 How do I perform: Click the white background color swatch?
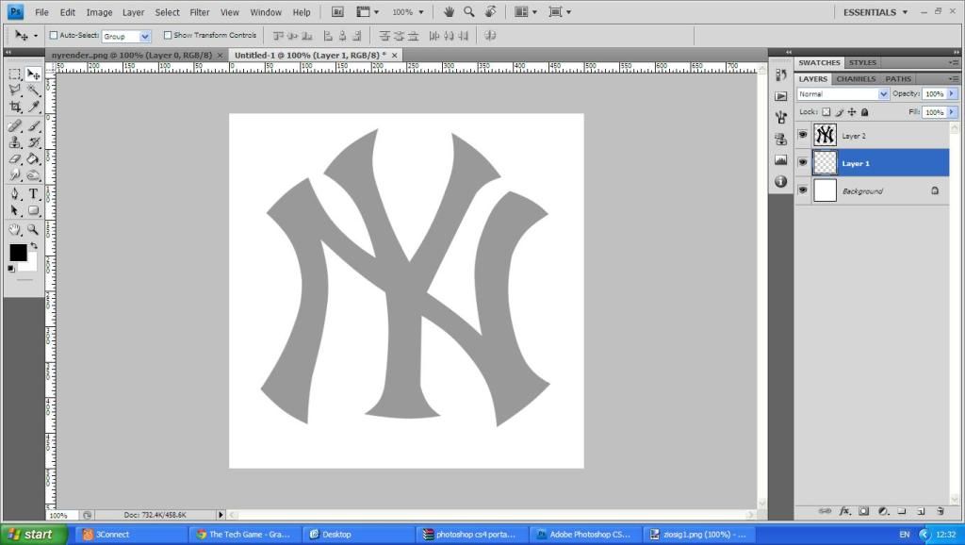point(29,263)
